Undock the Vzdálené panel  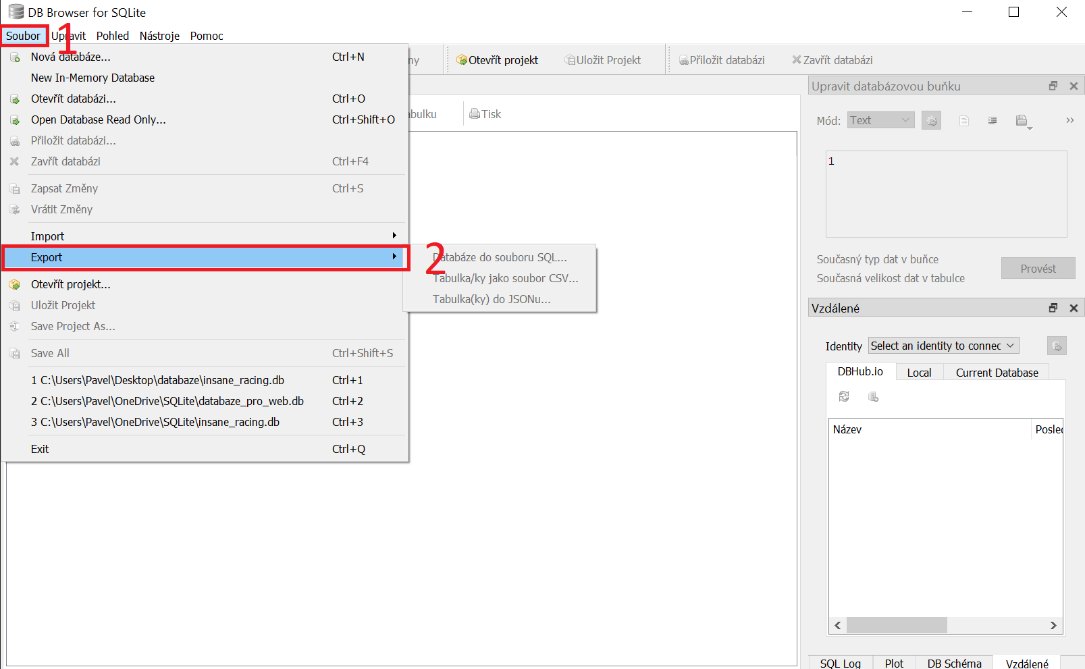[1053, 308]
